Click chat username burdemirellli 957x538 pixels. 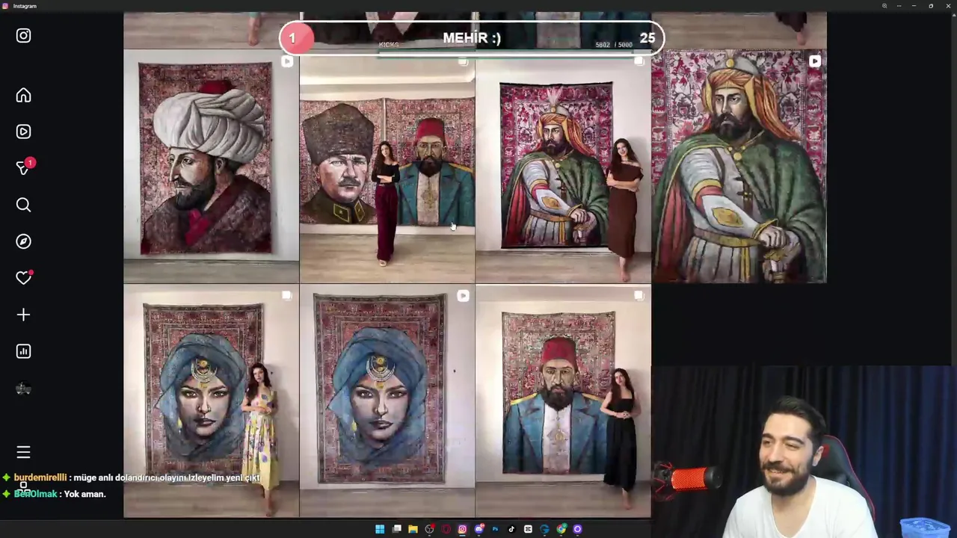click(x=40, y=477)
